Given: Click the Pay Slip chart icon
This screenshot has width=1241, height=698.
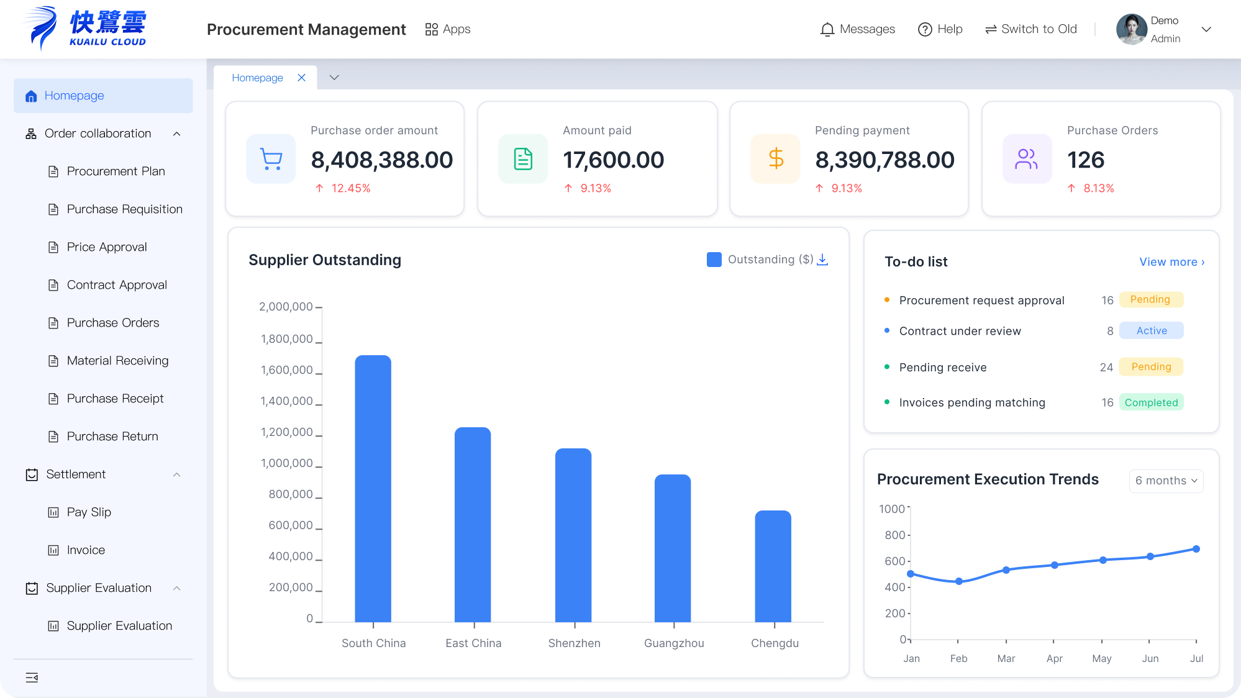Looking at the screenshot, I should (53, 512).
